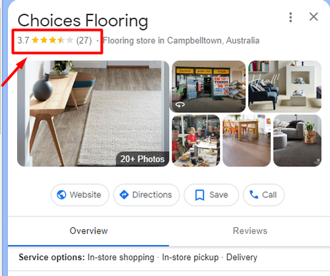Save Choices Flooring to a list
The image size is (330, 276).
(211, 195)
